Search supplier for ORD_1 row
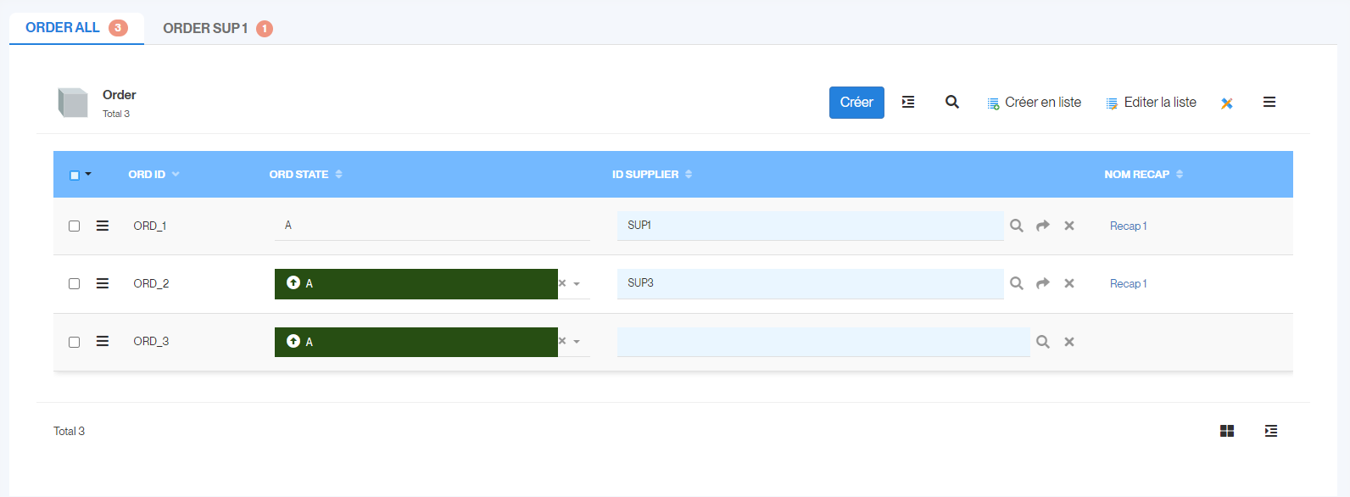This screenshot has width=1350, height=497. 1017,226
